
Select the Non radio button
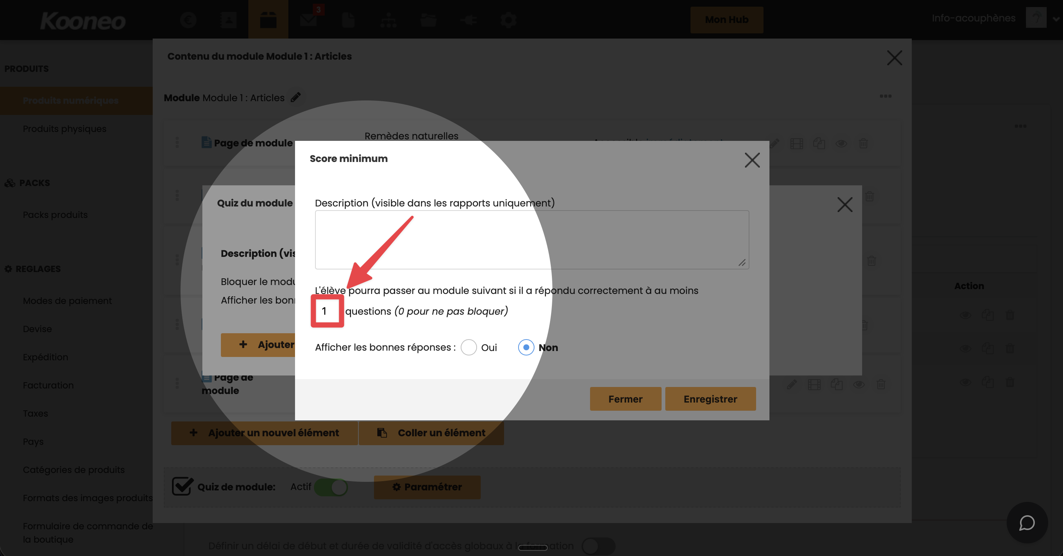526,348
